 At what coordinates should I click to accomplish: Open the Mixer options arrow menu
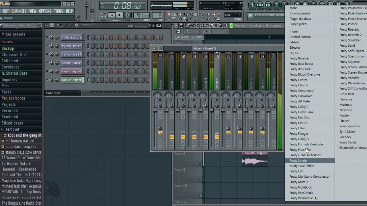[x=154, y=48]
